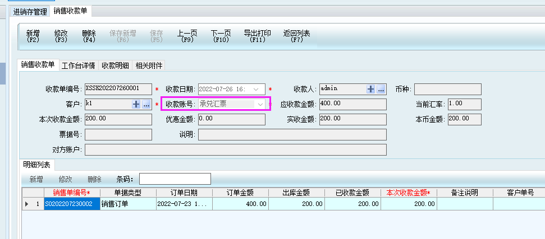Click the 条码 input field
This screenshot has width=545, height=239.
pos(175,179)
